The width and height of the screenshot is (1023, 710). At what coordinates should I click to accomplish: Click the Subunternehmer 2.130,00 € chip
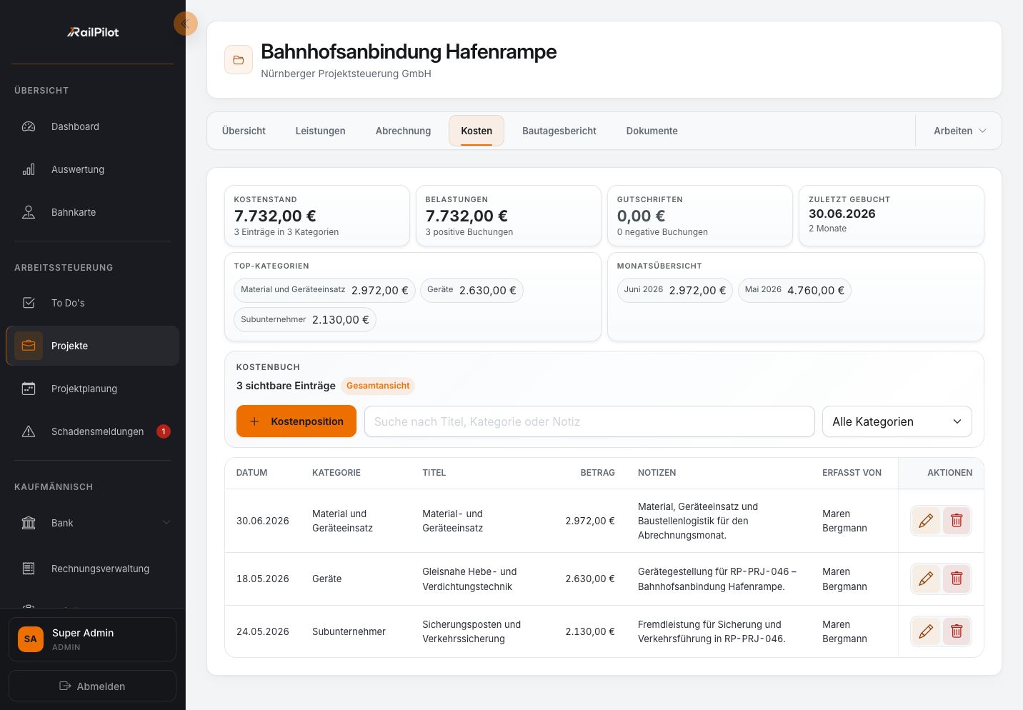coord(305,319)
